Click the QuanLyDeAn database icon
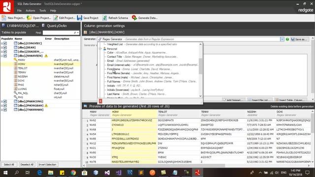The width and height of the screenshot is (315, 177). click(43, 26)
